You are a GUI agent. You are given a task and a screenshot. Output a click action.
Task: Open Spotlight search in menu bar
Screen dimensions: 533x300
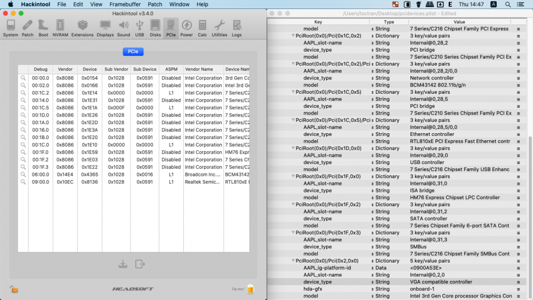(x=508, y=4)
